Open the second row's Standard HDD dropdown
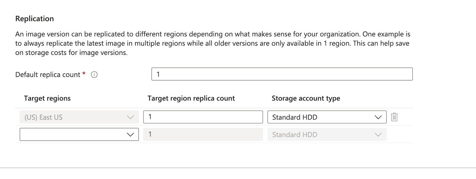This screenshot has height=179, width=476. 327,134
